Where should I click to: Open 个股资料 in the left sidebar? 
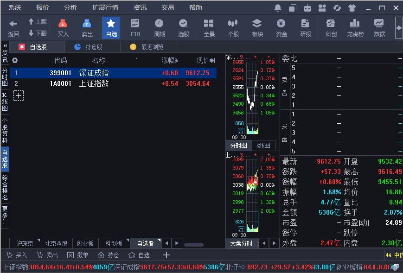(x=5, y=130)
